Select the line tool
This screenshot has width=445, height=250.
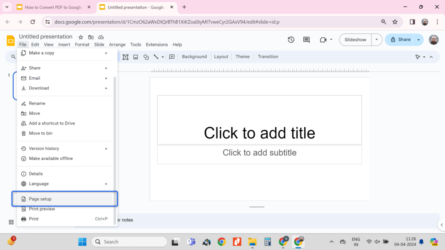pos(156,57)
